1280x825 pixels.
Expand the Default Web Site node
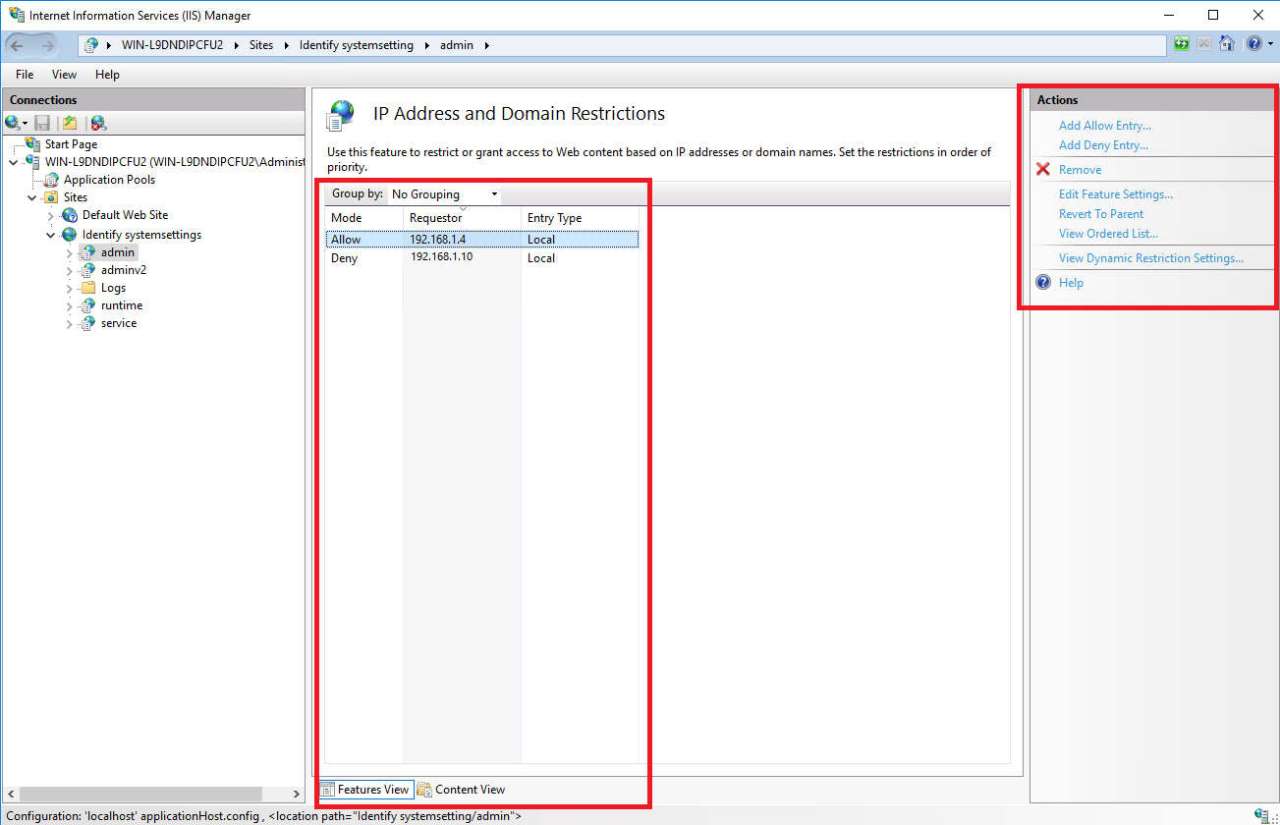[50, 215]
